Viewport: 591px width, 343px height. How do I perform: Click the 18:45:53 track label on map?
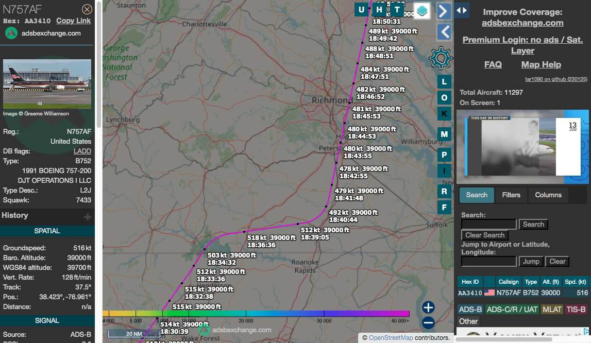[x=366, y=116]
